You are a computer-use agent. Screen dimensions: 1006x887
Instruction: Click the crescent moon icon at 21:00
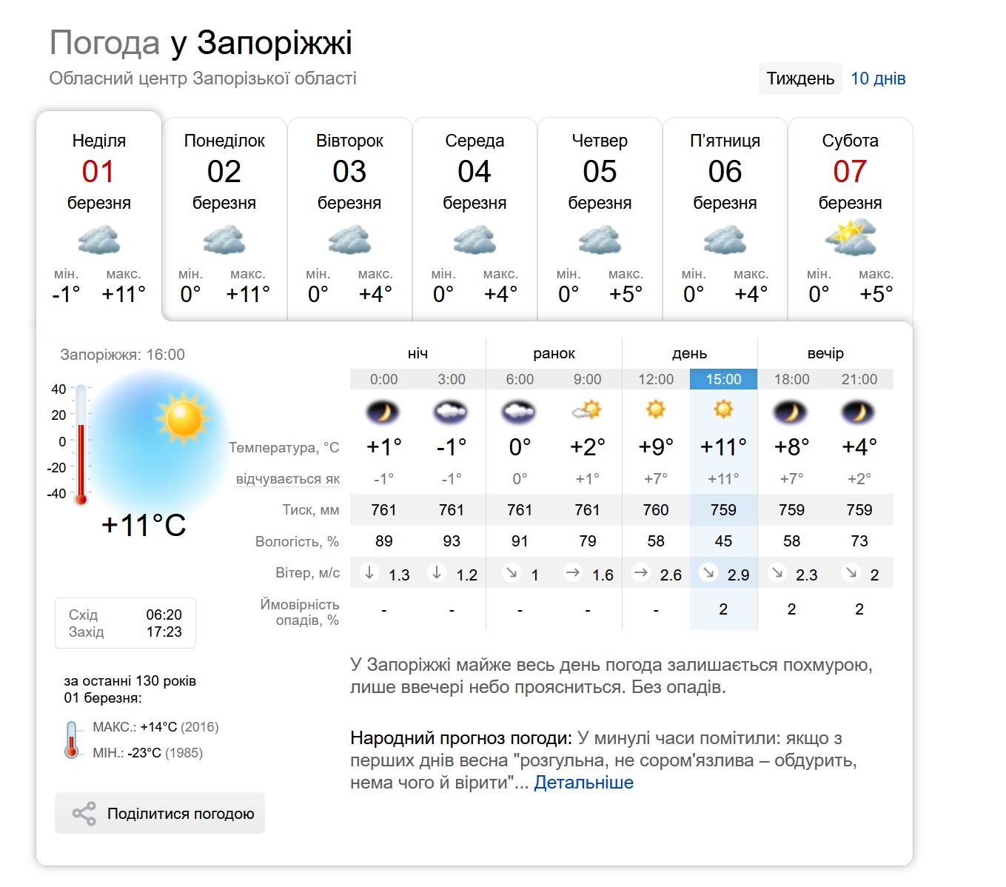pyautogui.click(x=859, y=412)
